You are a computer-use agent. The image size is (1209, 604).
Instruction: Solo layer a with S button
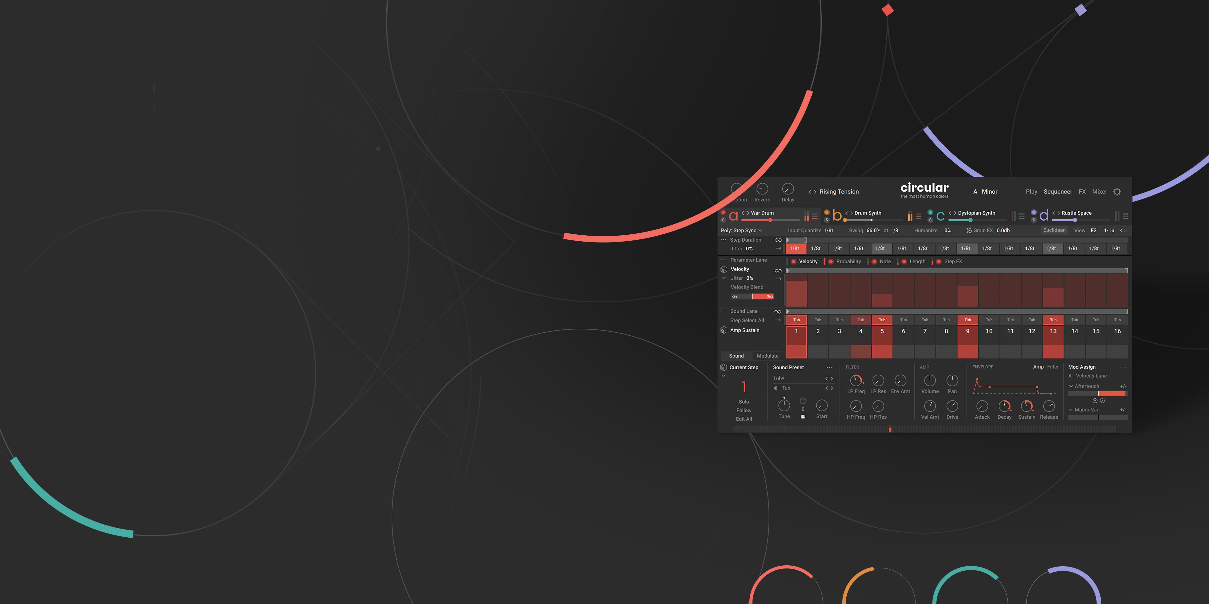pyautogui.click(x=723, y=220)
